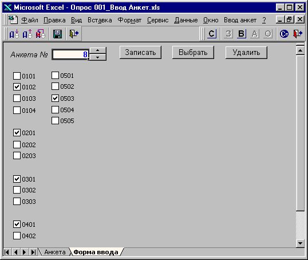Click the red door exit icon
This screenshot has width=308, height=260.
point(297,34)
